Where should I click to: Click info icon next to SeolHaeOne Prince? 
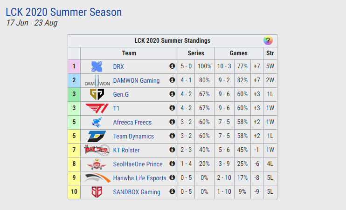[x=172, y=164]
